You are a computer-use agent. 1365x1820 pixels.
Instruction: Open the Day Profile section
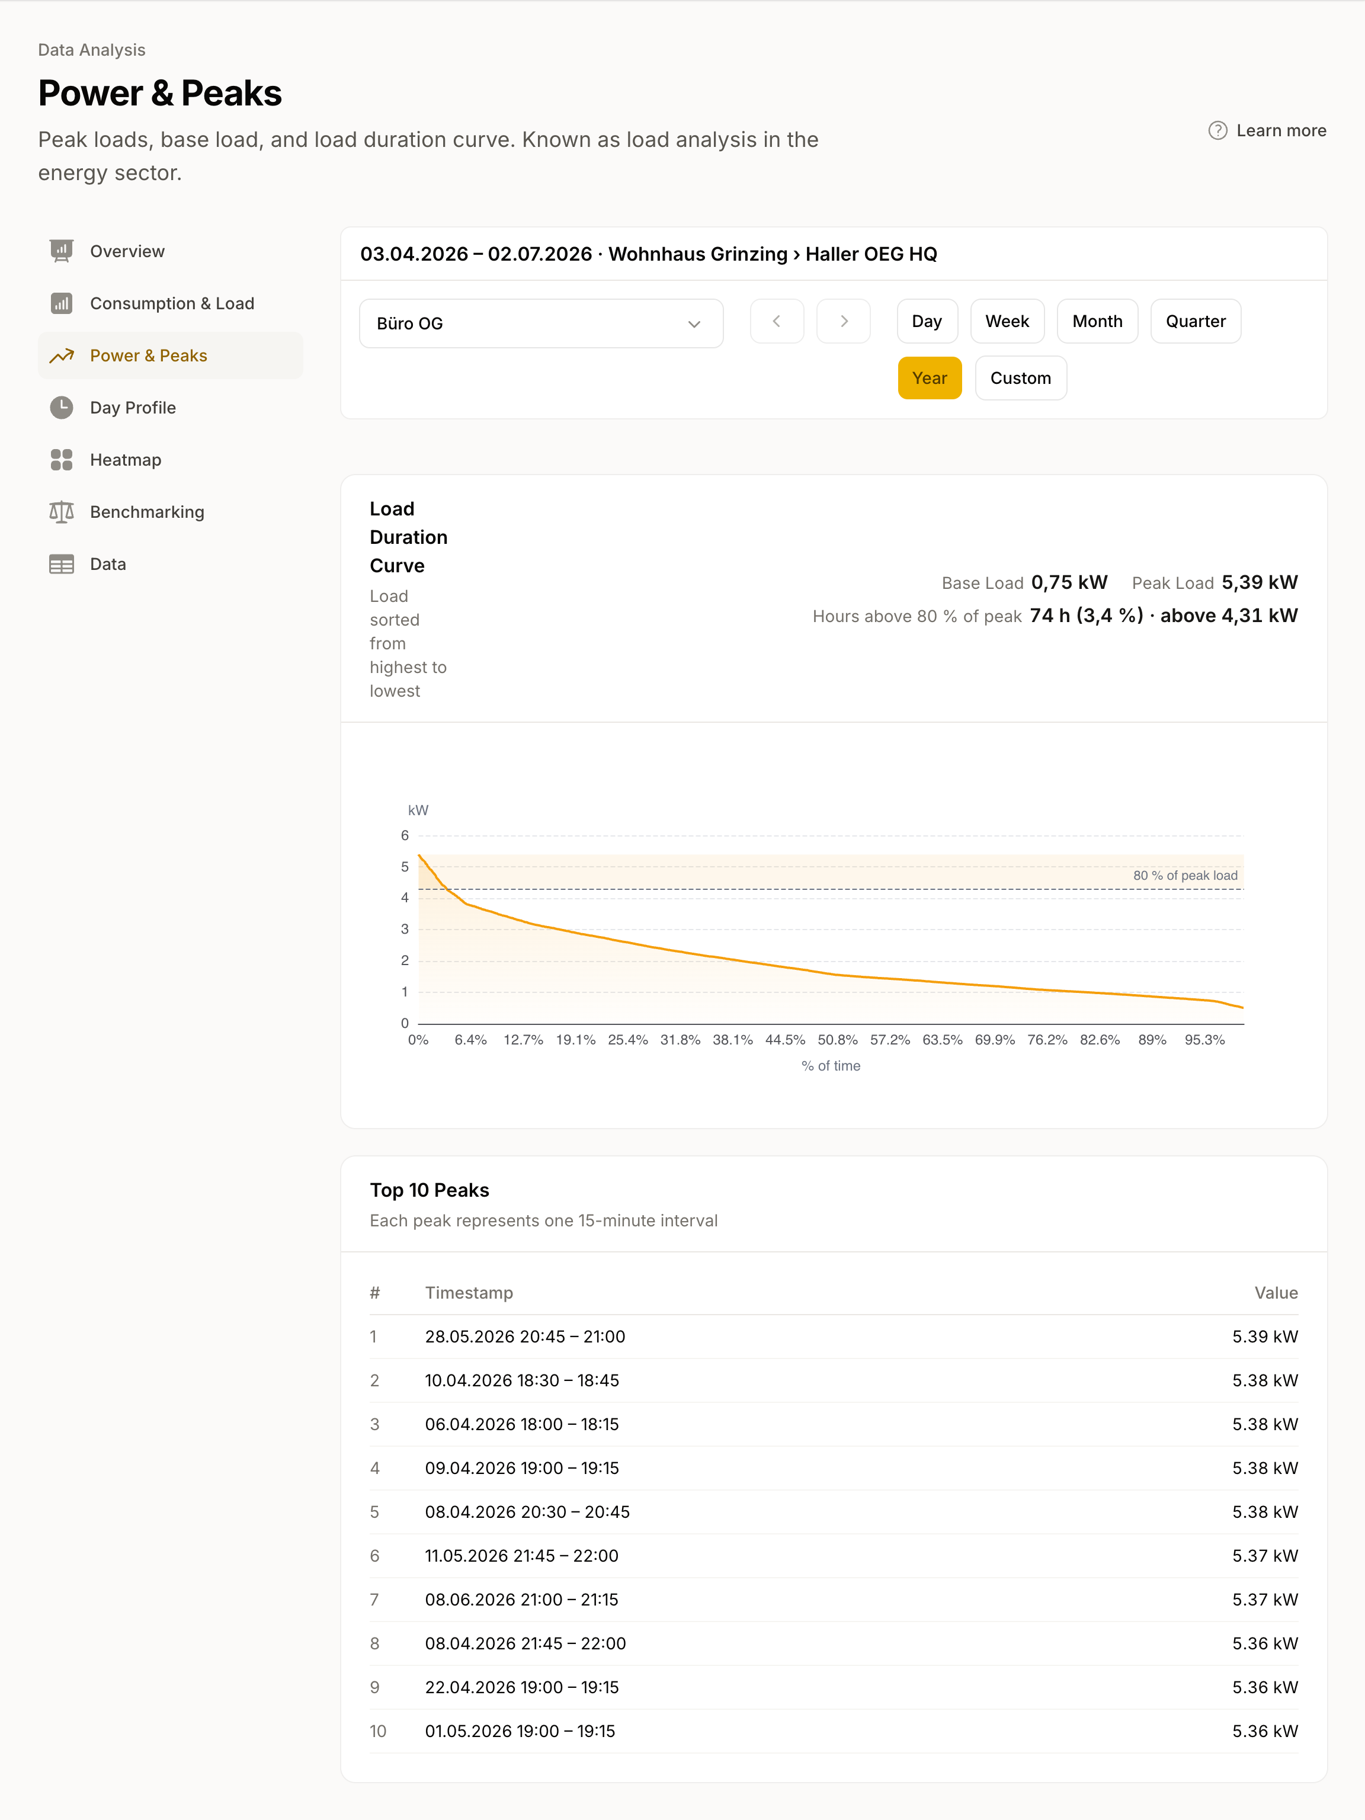(x=170, y=407)
